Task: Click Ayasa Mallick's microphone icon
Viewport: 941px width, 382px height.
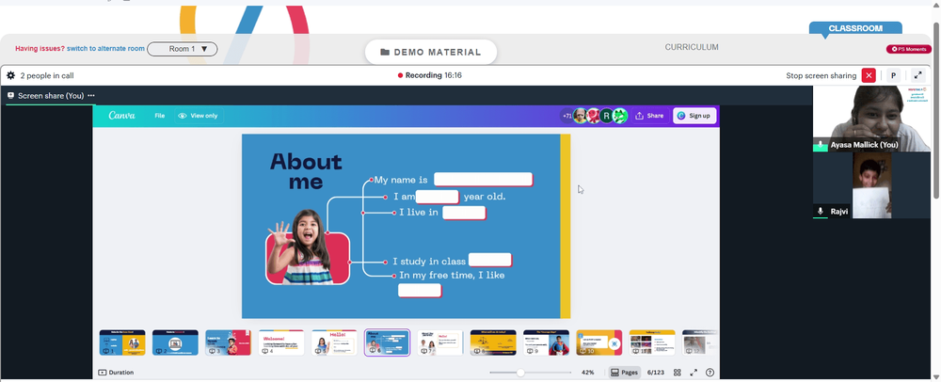Action: [821, 145]
